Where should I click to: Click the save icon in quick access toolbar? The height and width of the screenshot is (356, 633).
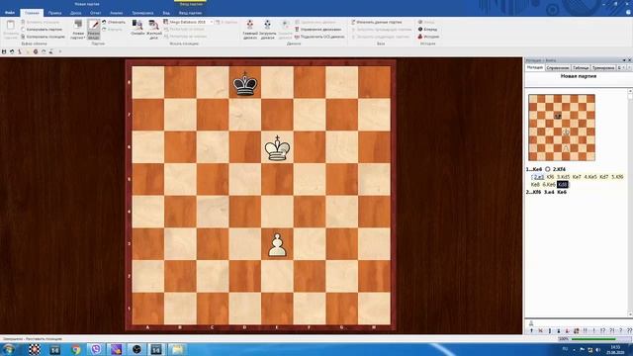4,51
